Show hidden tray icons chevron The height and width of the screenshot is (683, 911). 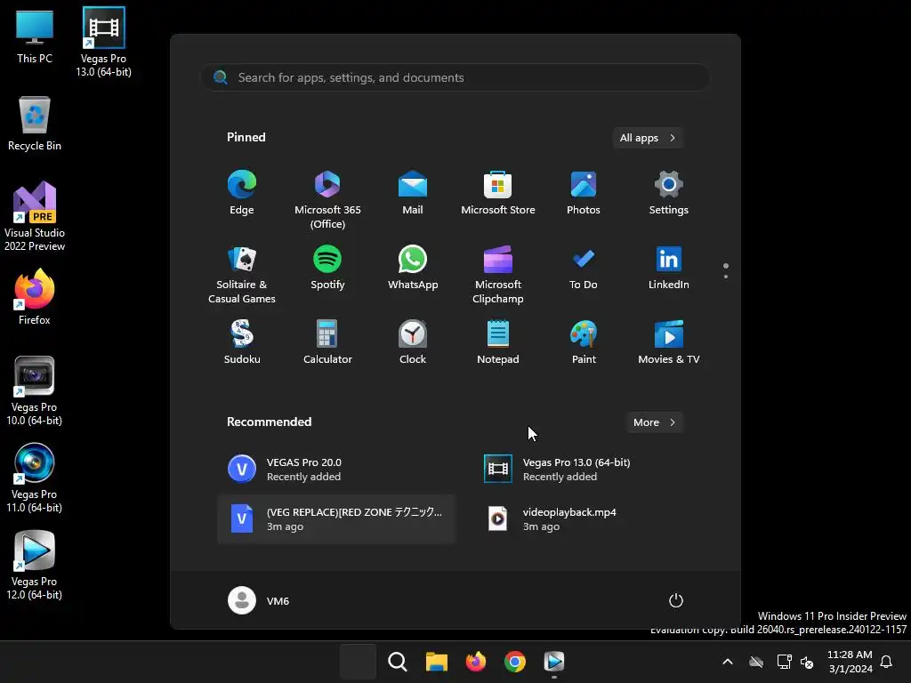coord(728,662)
